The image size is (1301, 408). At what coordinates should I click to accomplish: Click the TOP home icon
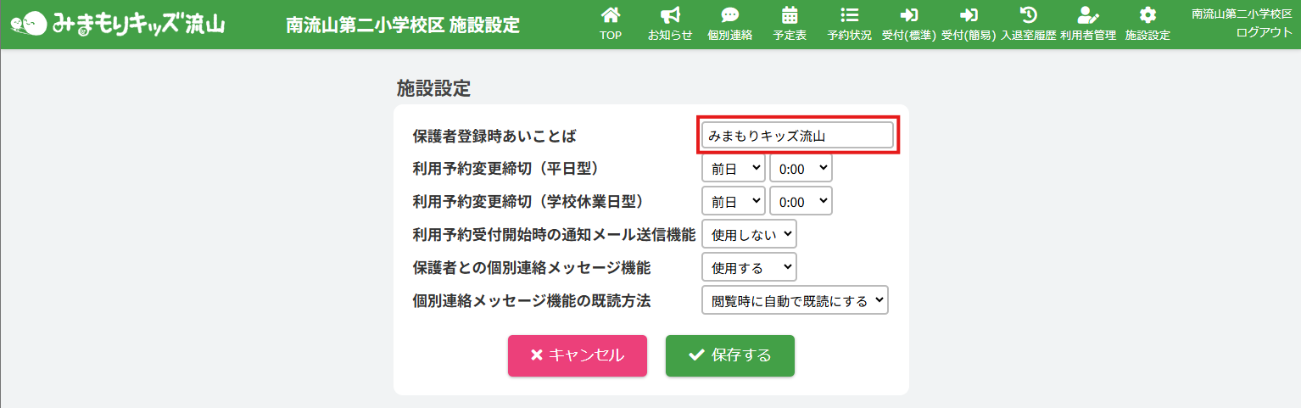[x=610, y=15]
